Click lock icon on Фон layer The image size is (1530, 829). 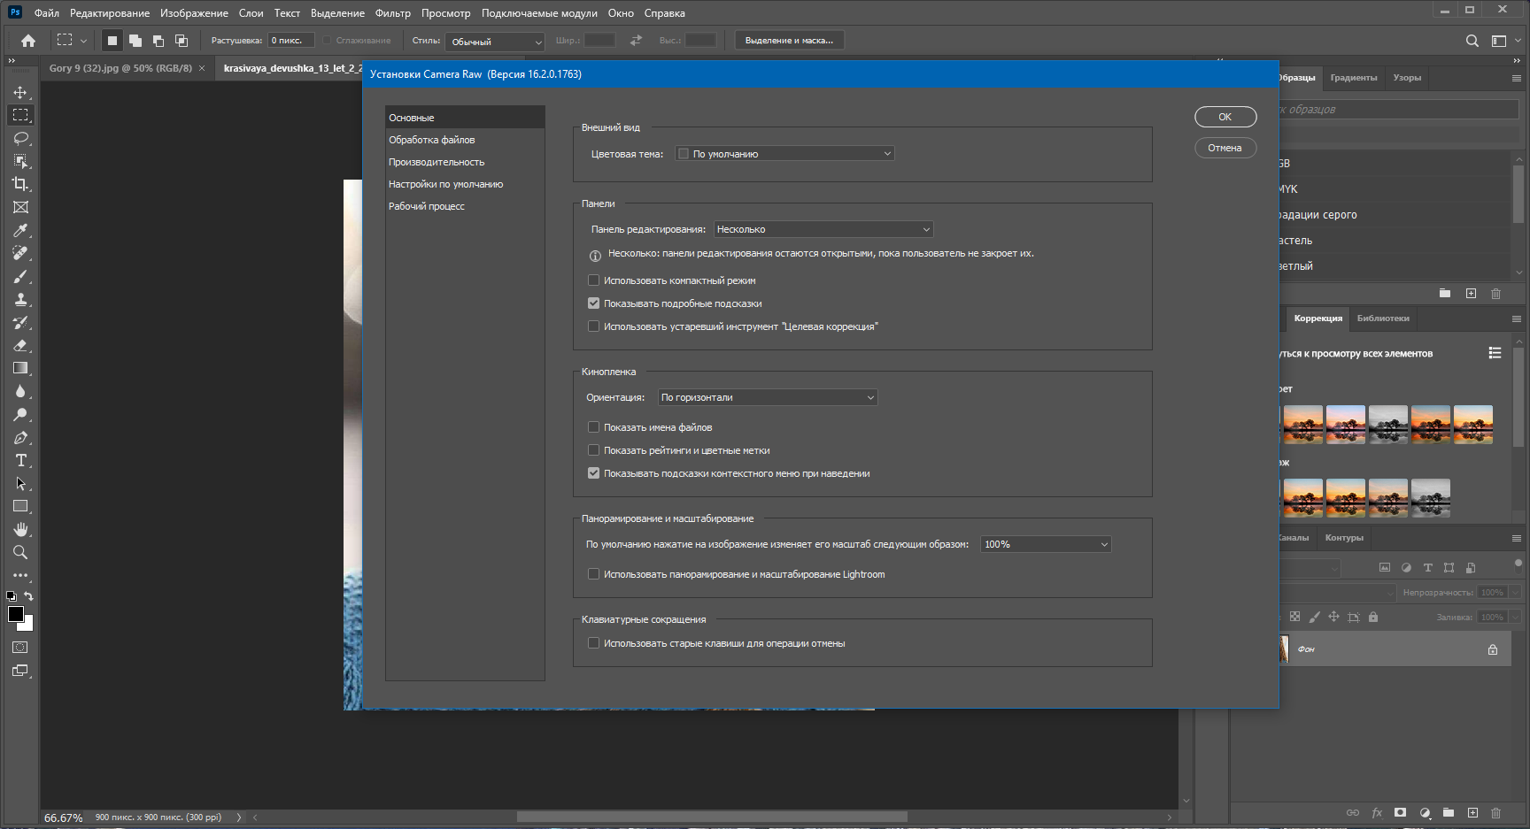pyautogui.click(x=1493, y=649)
